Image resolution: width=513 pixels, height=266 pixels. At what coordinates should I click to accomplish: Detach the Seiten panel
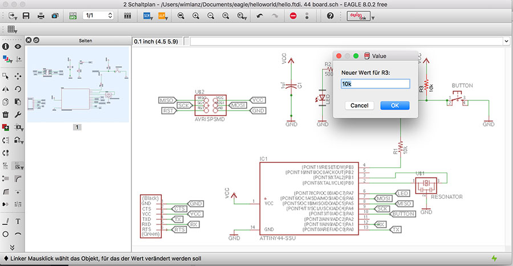click(x=36, y=40)
